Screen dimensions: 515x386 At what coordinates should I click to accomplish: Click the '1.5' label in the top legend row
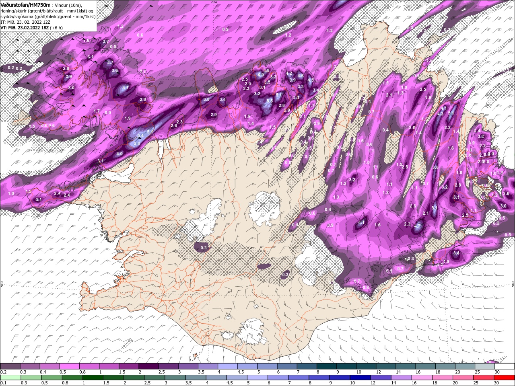pos(122,372)
